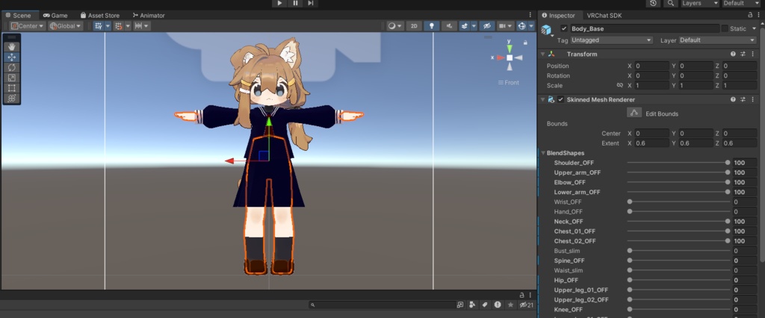Select the Move tool

[x=12, y=57]
